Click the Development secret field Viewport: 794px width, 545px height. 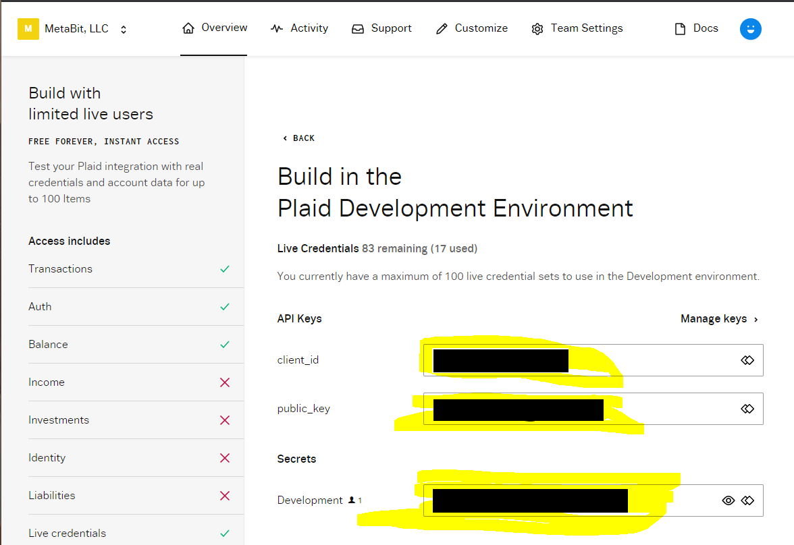pyautogui.click(x=593, y=500)
